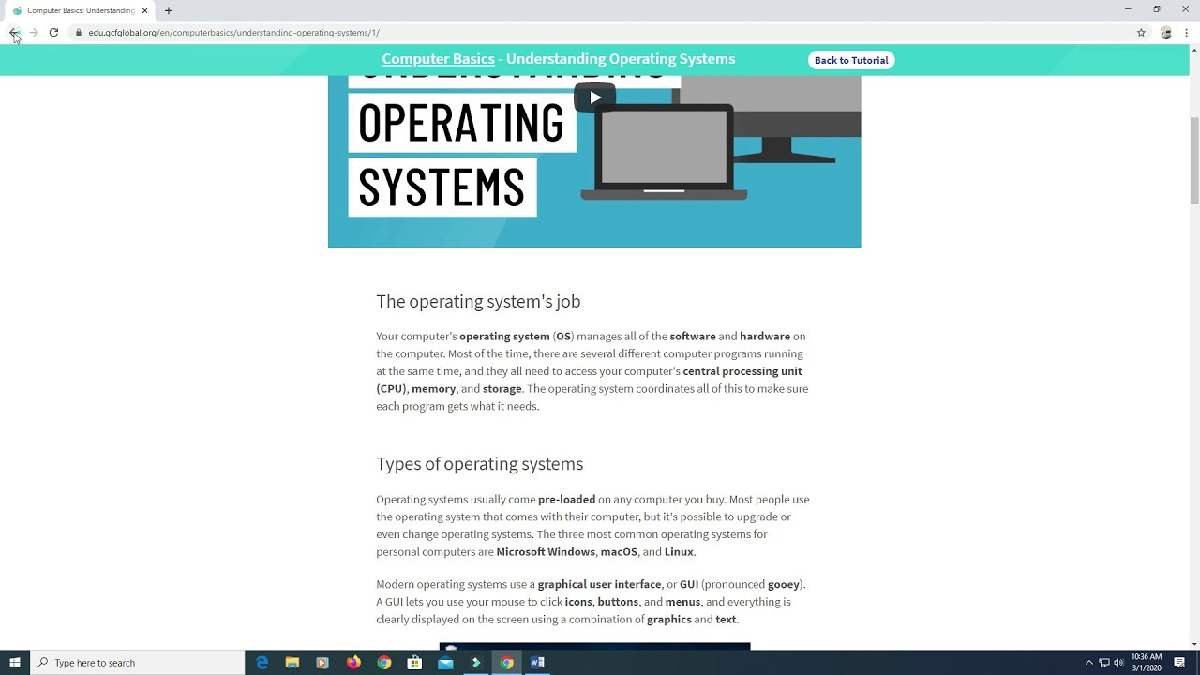Viewport: 1200px width, 675px height.
Task: Launch Firefox from the taskbar
Action: point(353,663)
